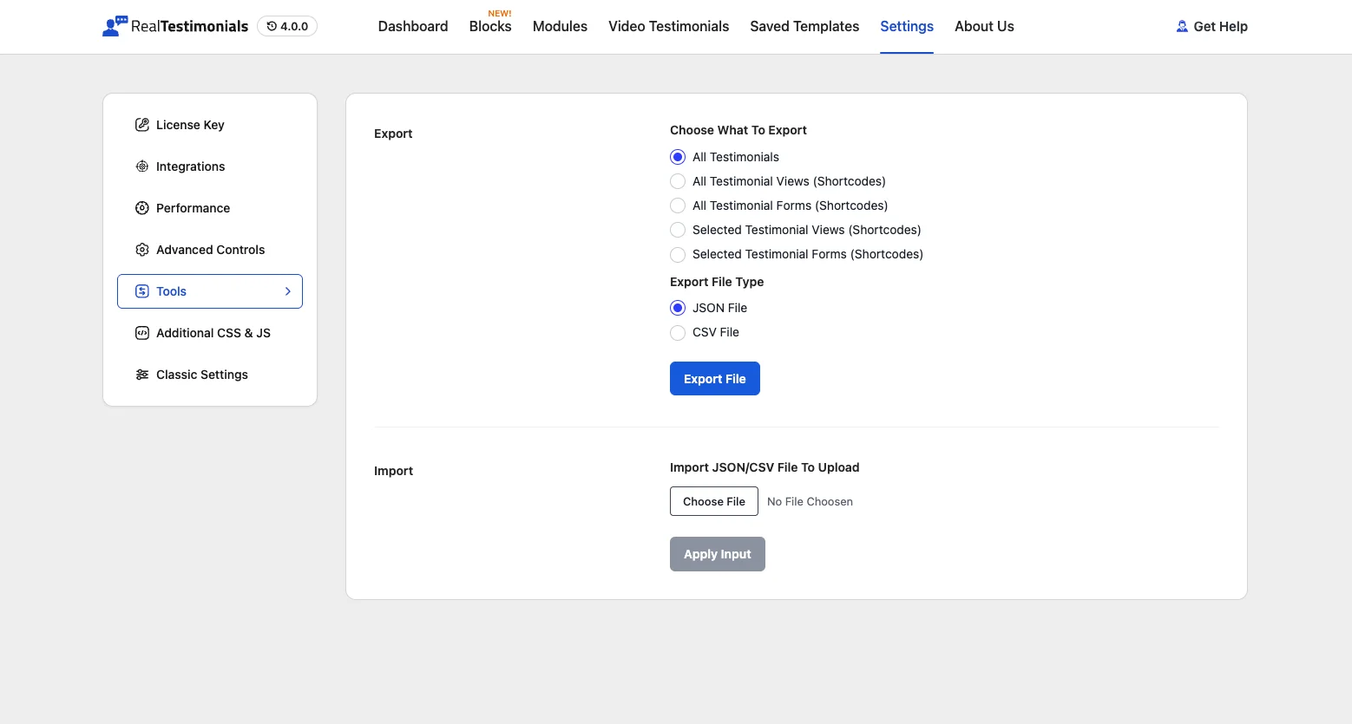Open the Dashboard tab
1352x724 pixels.
pos(413,26)
